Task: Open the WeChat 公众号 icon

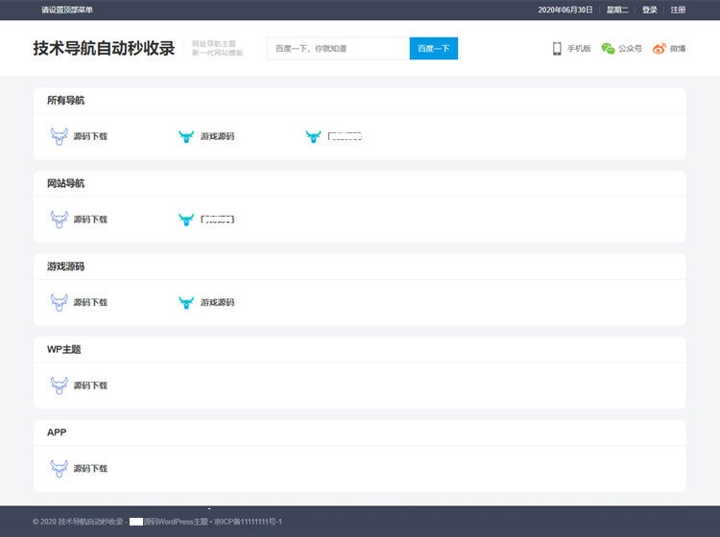Action: [x=608, y=49]
